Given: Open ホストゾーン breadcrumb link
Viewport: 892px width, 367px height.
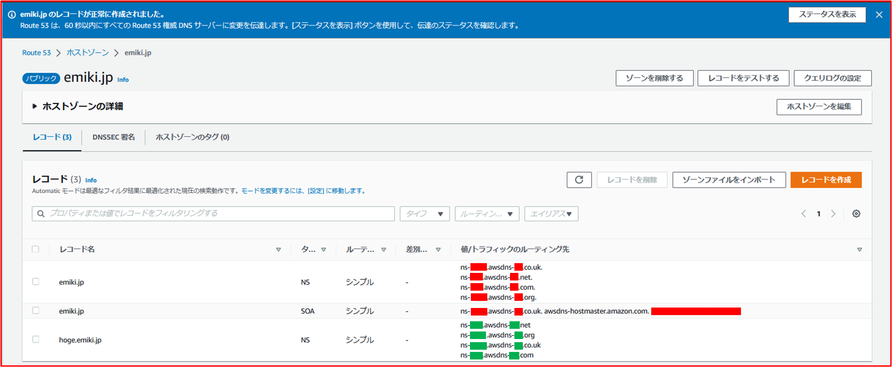Looking at the screenshot, I should tap(88, 53).
